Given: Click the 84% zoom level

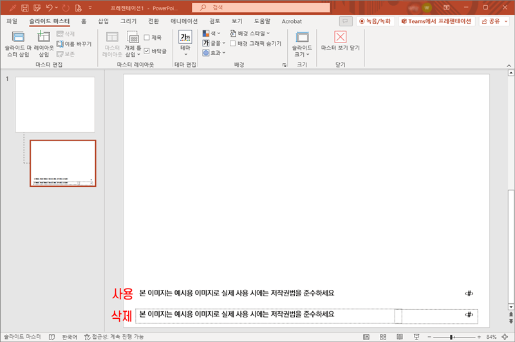Looking at the screenshot, I should point(491,337).
